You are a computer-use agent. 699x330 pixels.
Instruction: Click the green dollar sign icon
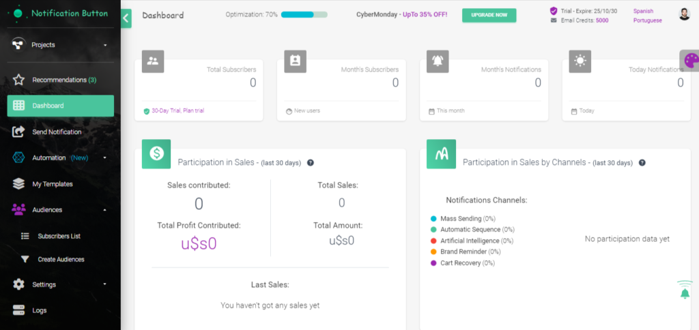coord(156,153)
